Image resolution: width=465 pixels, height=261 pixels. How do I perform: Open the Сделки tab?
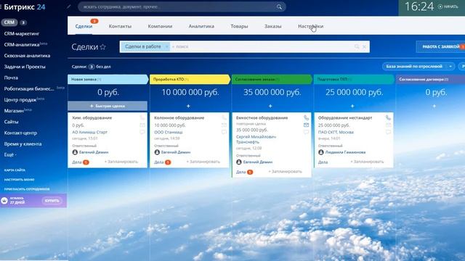click(x=84, y=26)
